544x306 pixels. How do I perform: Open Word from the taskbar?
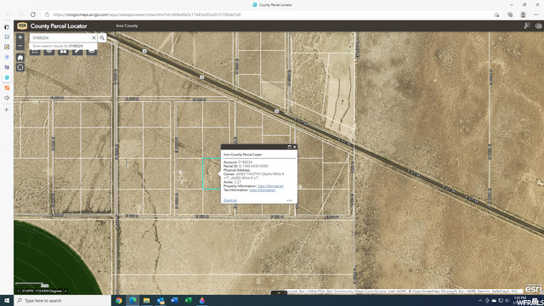pyautogui.click(x=174, y=300)
